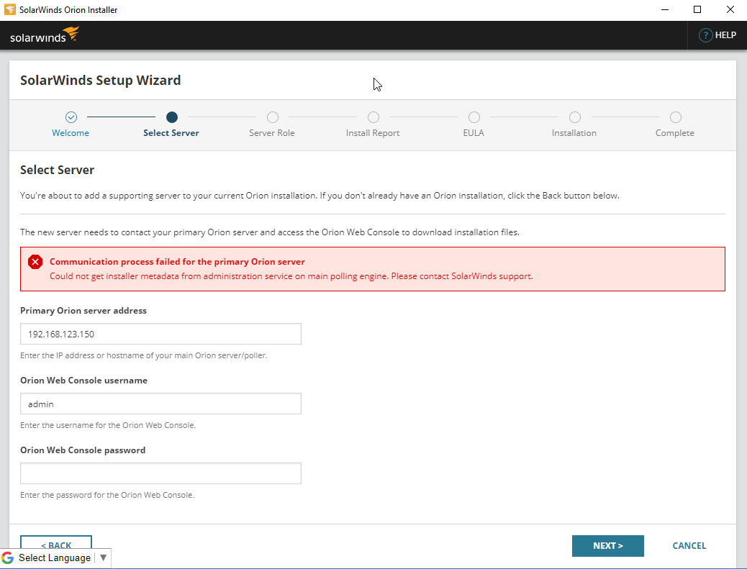The width and height of the screenshot is (747, 569).
Task: Click the 'You're about to add a supporting server' text
Action: pos(320,196)
